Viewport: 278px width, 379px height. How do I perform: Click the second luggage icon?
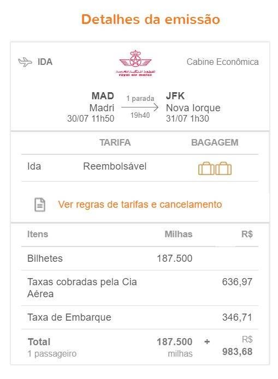click(223, 169)
